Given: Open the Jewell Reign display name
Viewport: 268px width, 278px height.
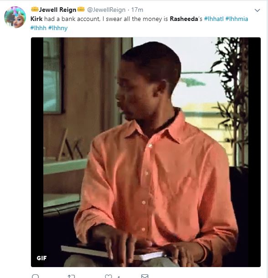Looking at the screenshot, I should point(57,10).
